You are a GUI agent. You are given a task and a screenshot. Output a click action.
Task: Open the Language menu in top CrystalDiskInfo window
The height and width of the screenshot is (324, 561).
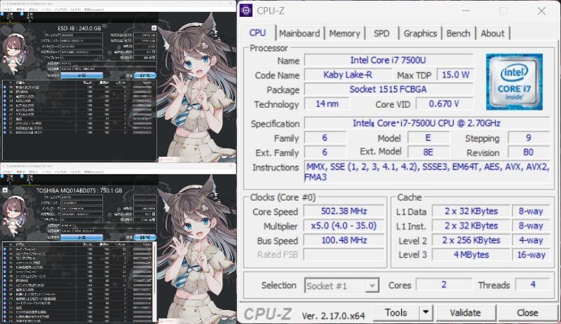94,10
